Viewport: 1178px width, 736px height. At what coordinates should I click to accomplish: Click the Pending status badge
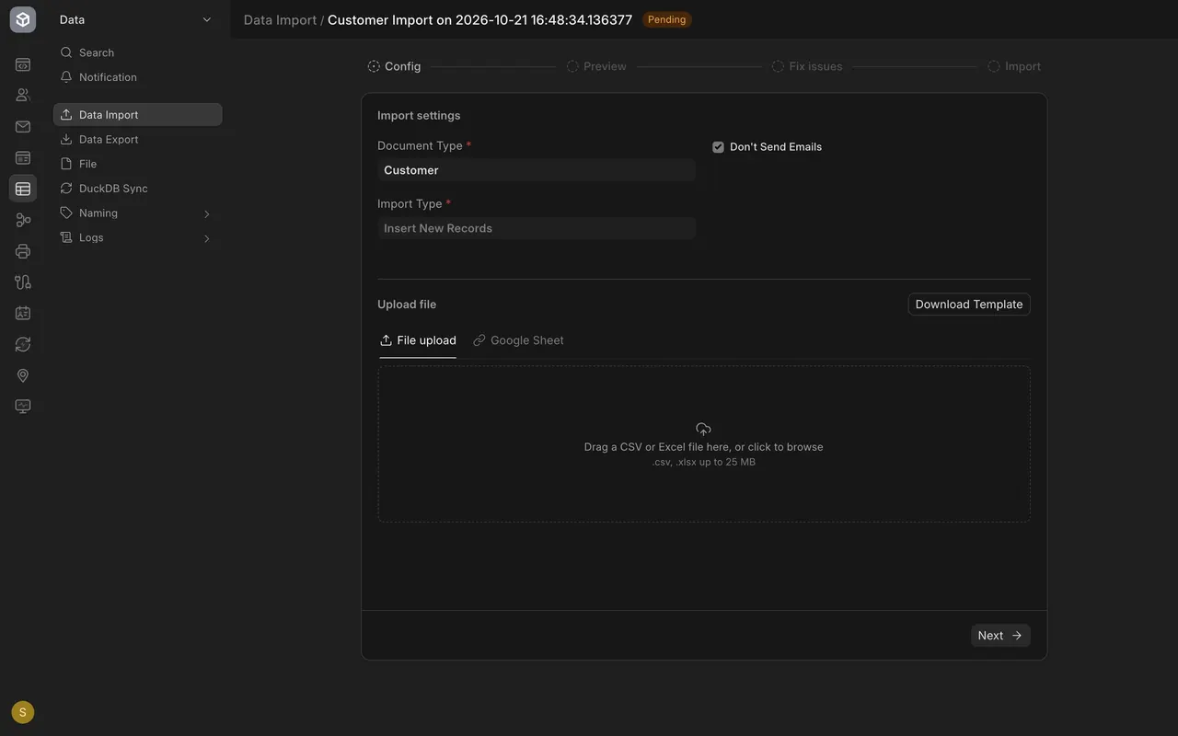(666, 19)
